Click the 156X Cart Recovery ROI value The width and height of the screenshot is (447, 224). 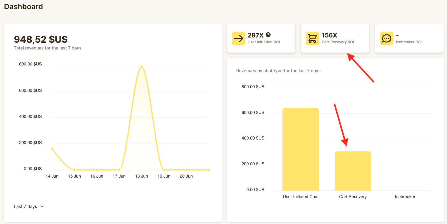329,35
